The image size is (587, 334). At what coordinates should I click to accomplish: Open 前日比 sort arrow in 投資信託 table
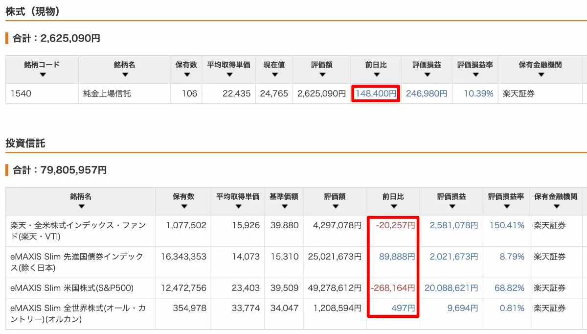click(393, 207)
